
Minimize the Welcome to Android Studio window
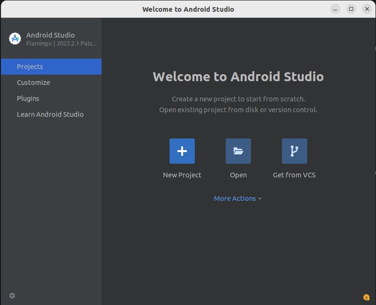pos(335,9)
